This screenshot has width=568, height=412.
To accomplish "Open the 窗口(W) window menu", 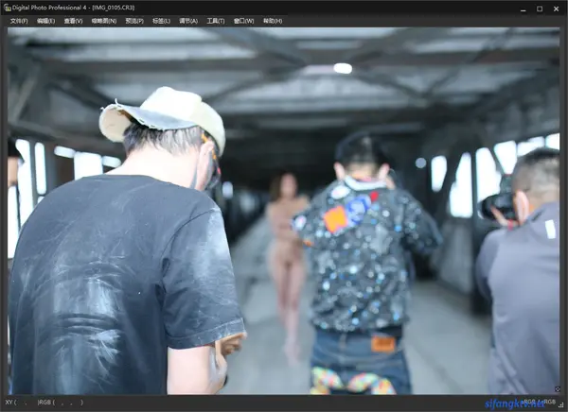I will (x=244, y=20).
